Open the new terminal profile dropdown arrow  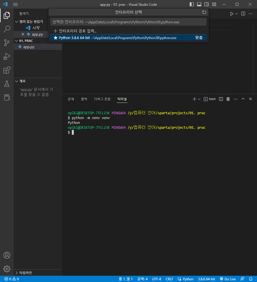pyautogui.click(x=199, y=99)
